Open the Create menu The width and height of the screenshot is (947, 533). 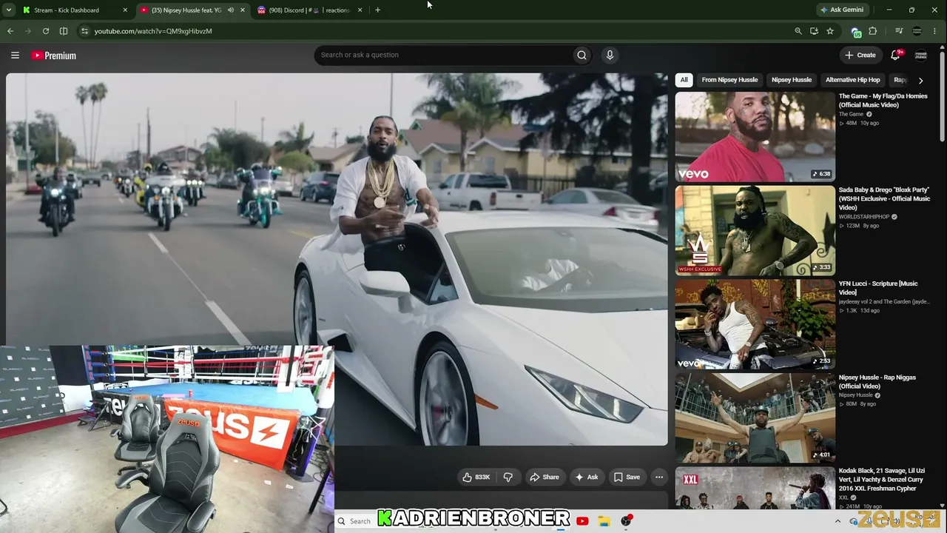(x=860, y=55)
